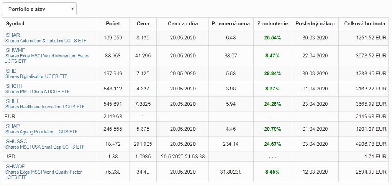Click the Posledný nákup column header
Viewport: 392px width, 186px height.
(x=315, y=24)
